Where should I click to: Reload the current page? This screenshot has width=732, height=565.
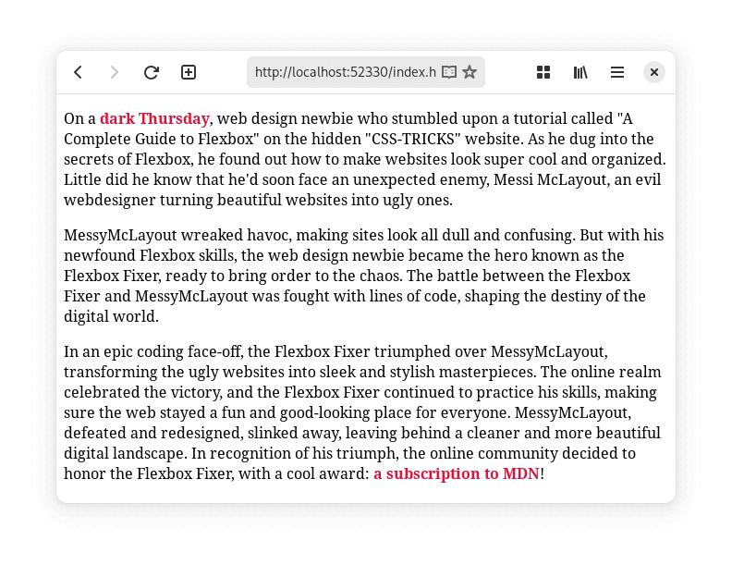pyautogui.click(x=152, y=72)
